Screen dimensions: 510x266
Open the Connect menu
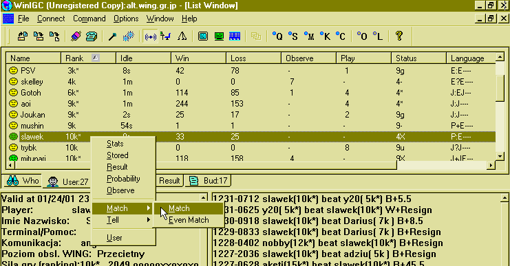pyautogui.click(x=51, y=19)
